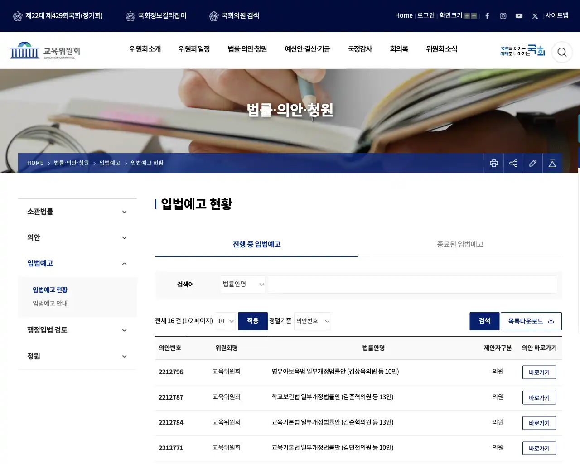The height and width of the screenshot is (464, 580).
Task: Open the 법률·의안·청원 main menu
Action: click(x=247, y=49)
